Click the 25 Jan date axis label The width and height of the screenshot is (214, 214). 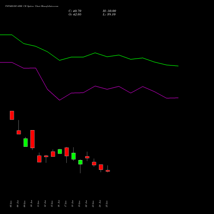pyautogui.click(x=107, y=204)
